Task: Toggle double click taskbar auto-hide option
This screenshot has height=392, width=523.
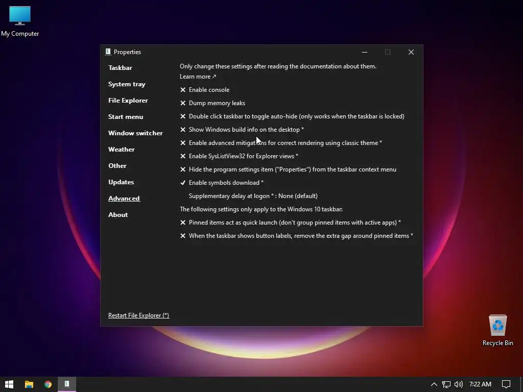Action: pyautogui.click(x=292, y=116)
